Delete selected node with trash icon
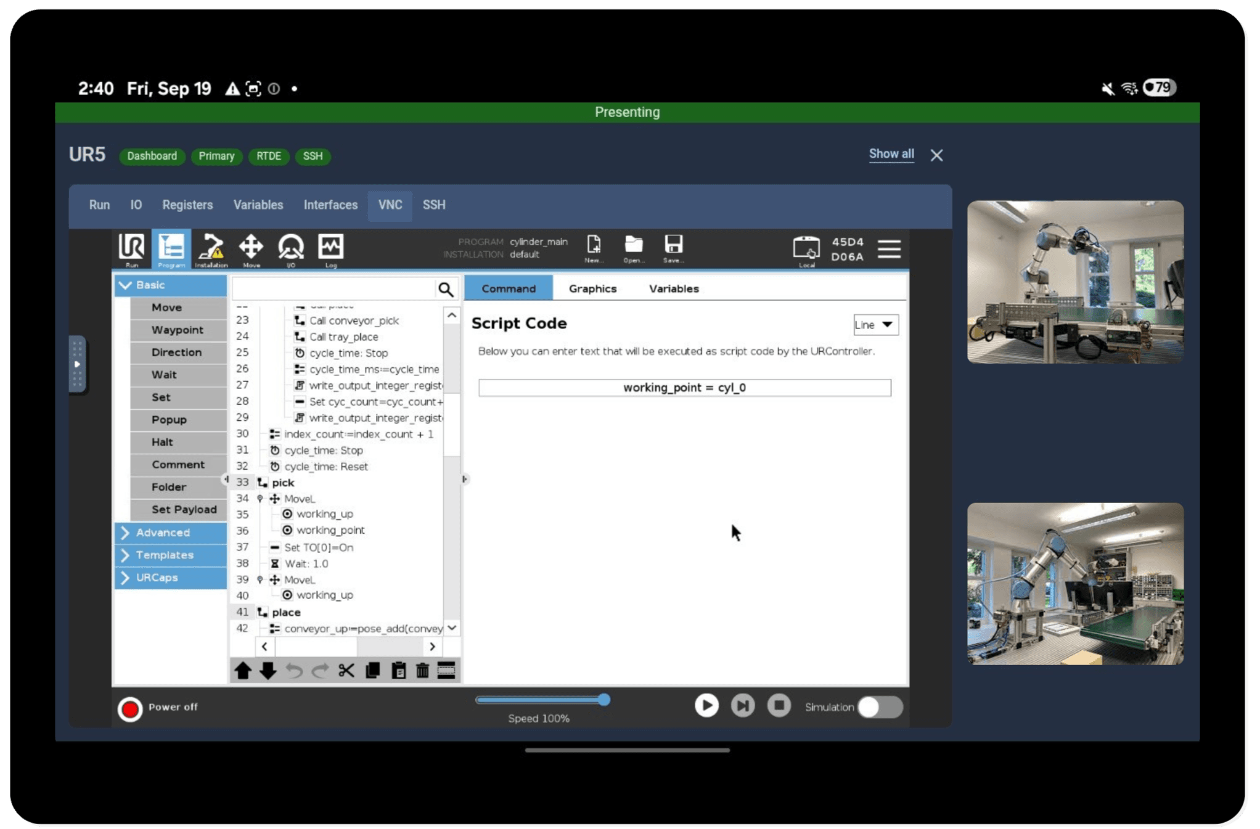Screen dimensions: 1260x829 (422, 671)
